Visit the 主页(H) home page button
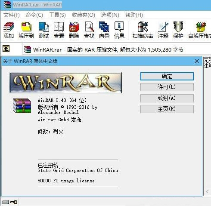211x206 pixels. (167, 109)
